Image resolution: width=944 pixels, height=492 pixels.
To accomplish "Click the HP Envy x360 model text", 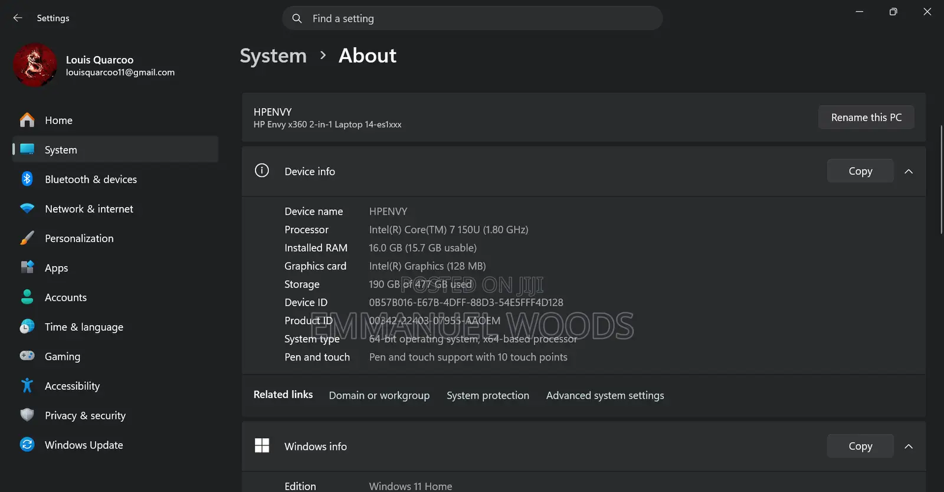I will click(x=327, y=124).
